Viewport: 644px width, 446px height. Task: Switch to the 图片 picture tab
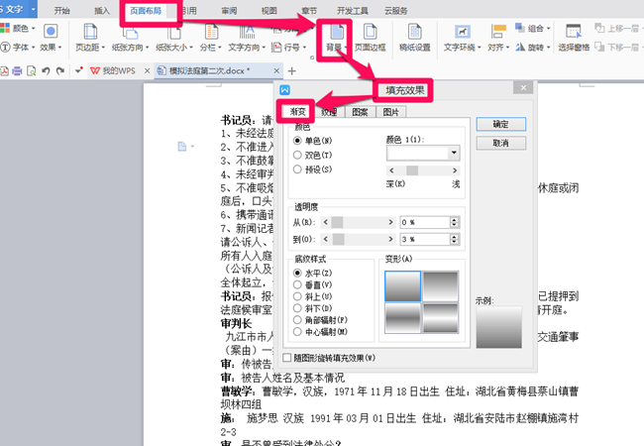point(391,112)
